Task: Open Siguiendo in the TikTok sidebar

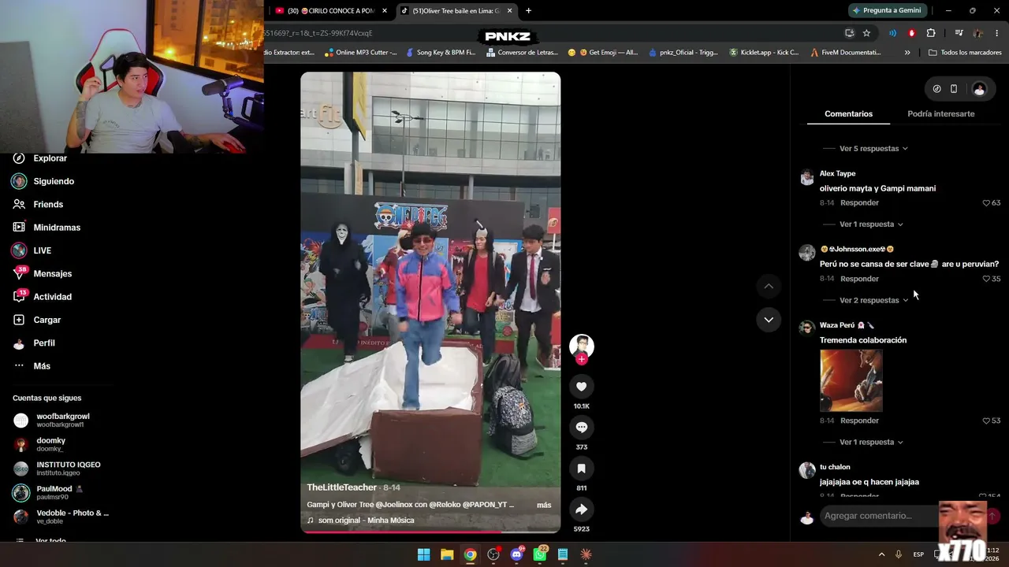Action: tap(54, 181)
